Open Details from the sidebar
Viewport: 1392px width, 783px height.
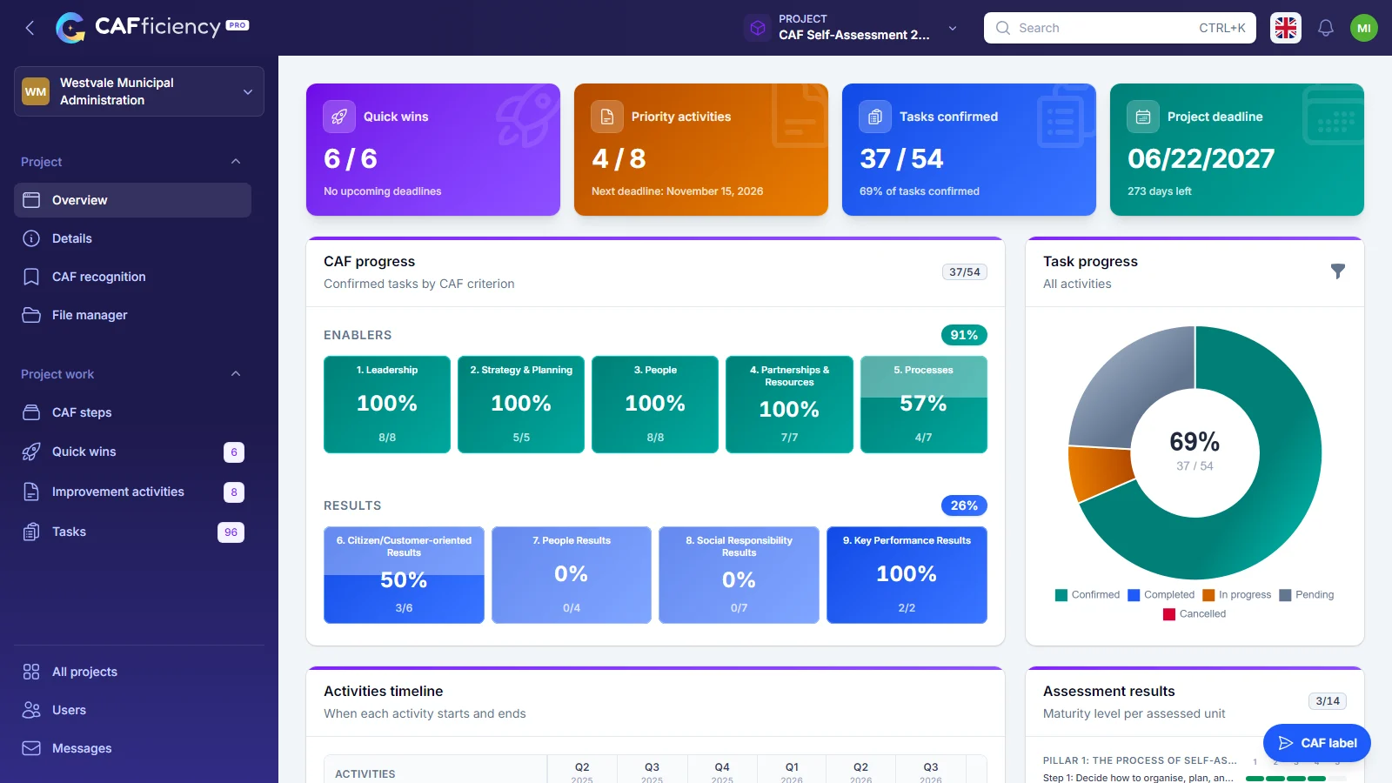pyautogui.click(x=132, y=238)
